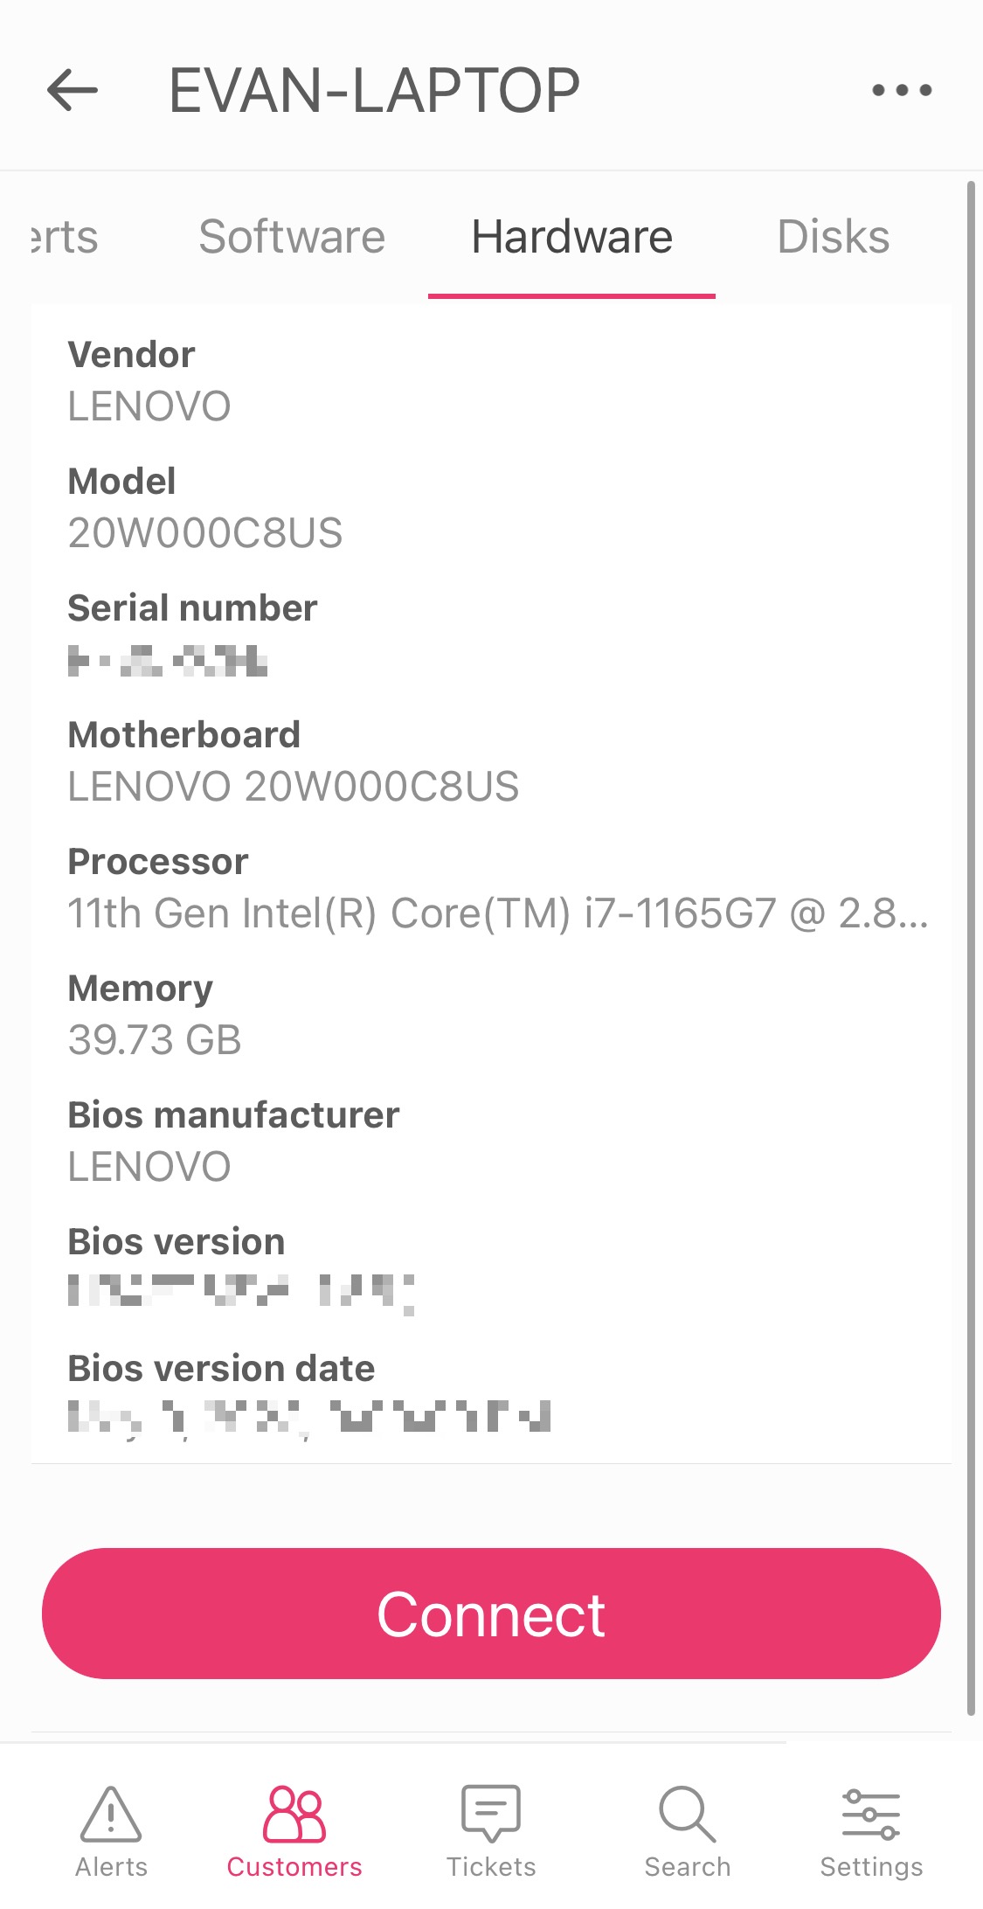Click the vertical scrollbar on right edge
Viewport: 983px width, 1909px height.
tap(970, 944)
